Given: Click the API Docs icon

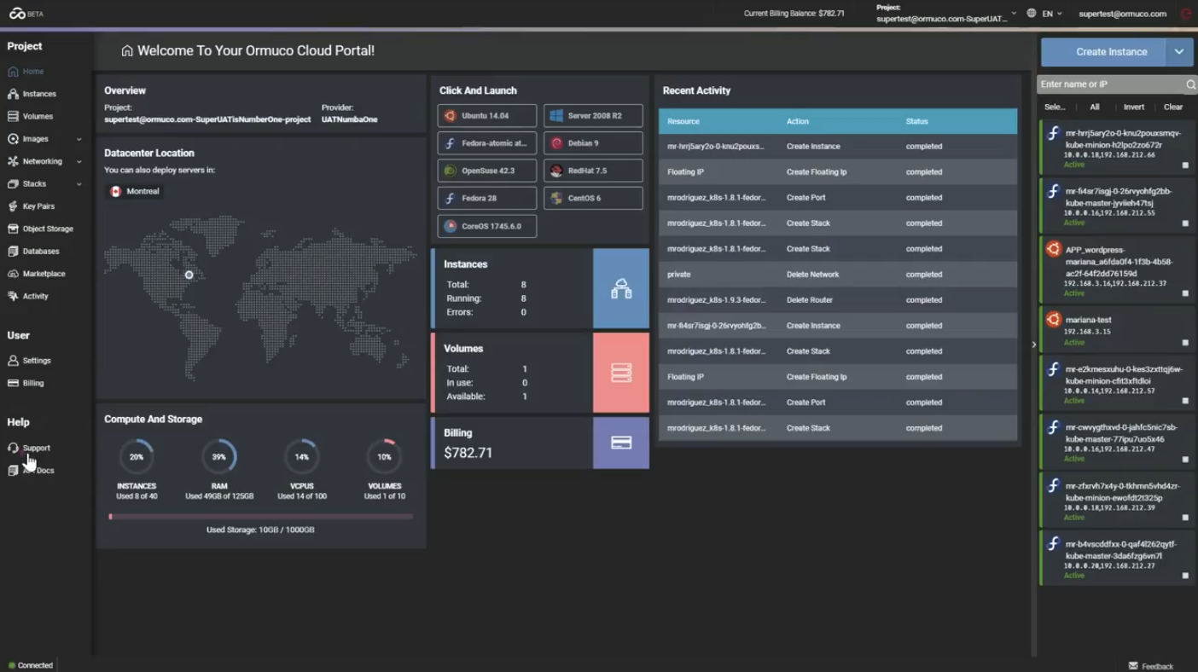Looking at the screenshot, I should (13, 471).
